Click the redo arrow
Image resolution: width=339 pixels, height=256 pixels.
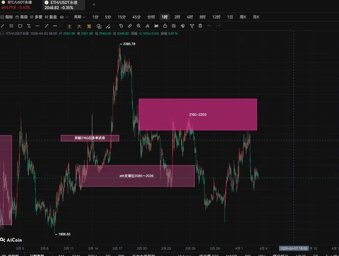coord(218,26)
